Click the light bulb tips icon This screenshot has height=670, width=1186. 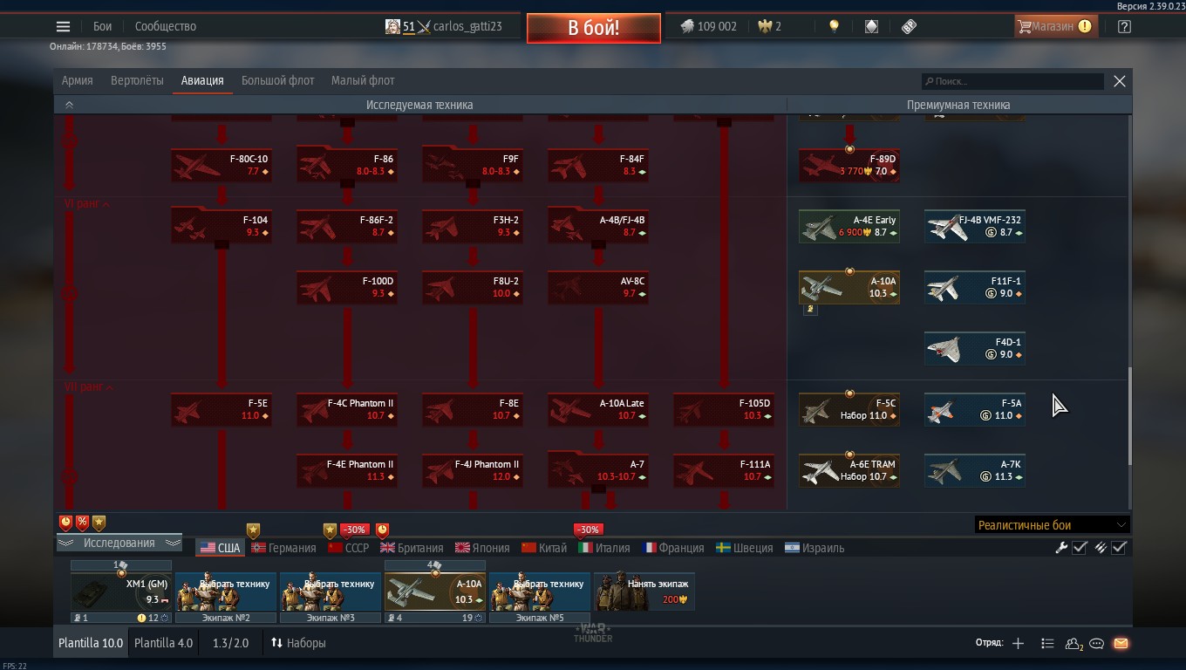coord(834,26)
